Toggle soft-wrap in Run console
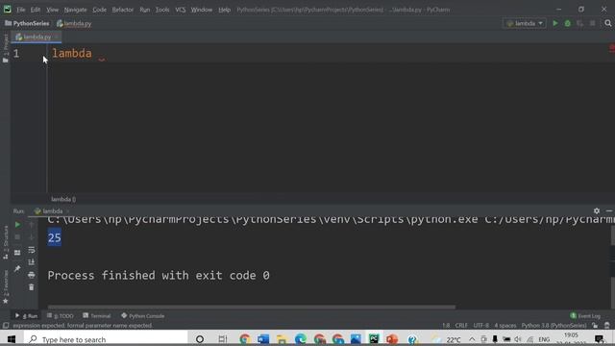 32,250
